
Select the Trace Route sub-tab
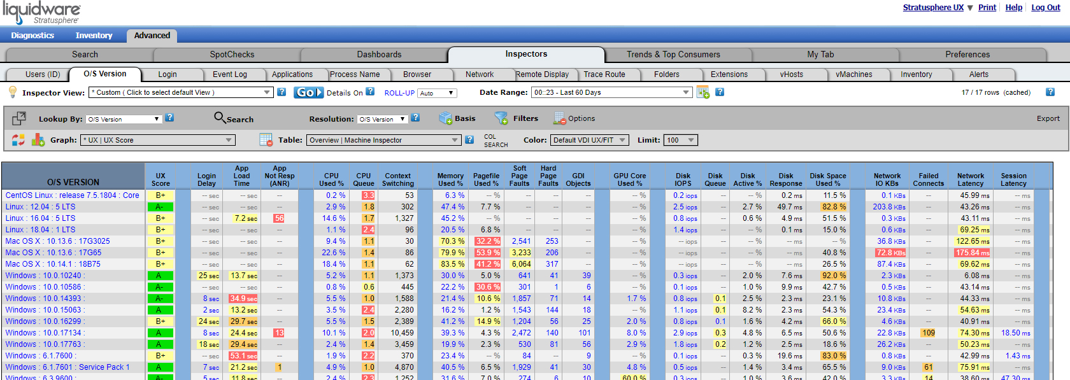604,74
